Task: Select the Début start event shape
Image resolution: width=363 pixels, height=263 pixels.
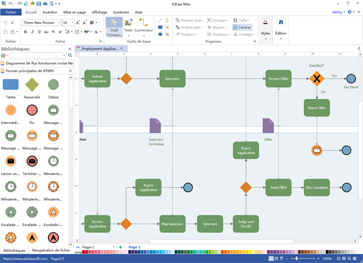Action: tap(53, 85)
